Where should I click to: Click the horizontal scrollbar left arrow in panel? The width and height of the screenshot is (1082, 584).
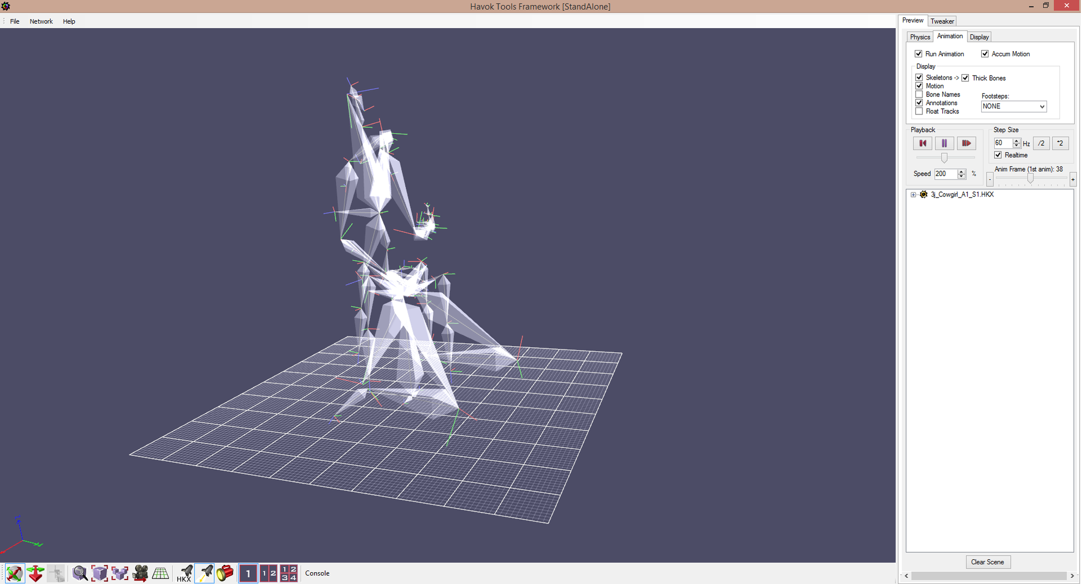906,576
